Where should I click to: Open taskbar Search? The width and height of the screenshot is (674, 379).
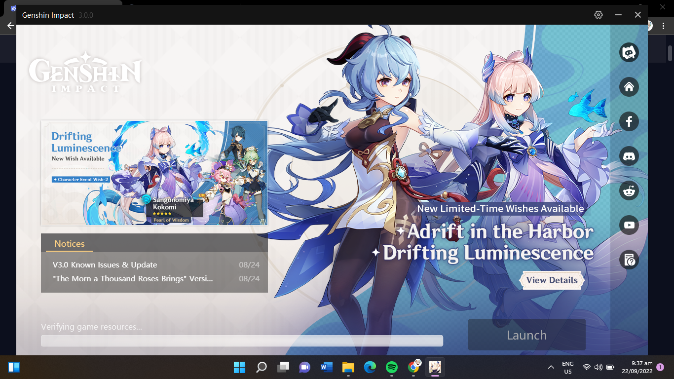click(x=262, y=367)
